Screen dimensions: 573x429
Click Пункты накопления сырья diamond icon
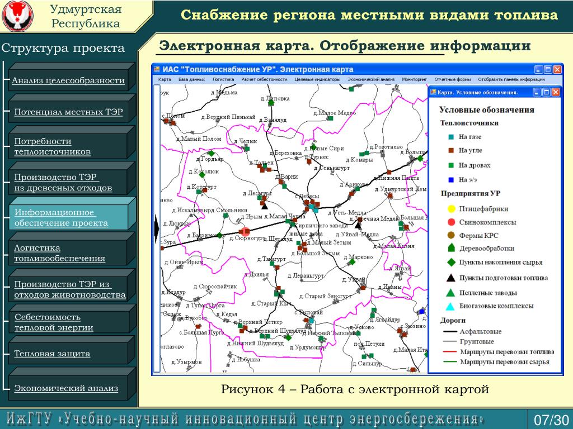tap(452, 262)
